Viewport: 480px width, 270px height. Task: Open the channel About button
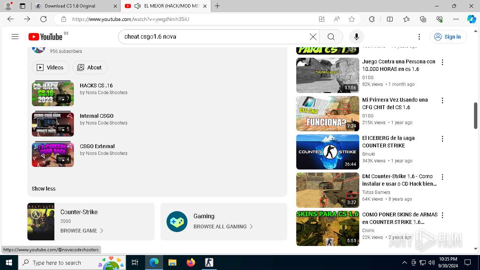(90, 67)
